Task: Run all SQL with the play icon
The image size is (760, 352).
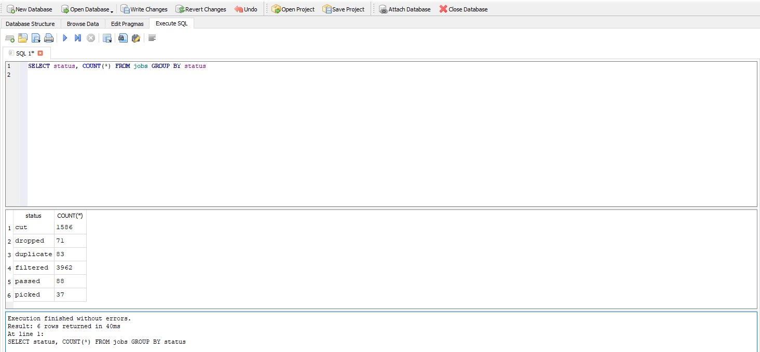Action: pyautogui.click(x=65, y=38)
